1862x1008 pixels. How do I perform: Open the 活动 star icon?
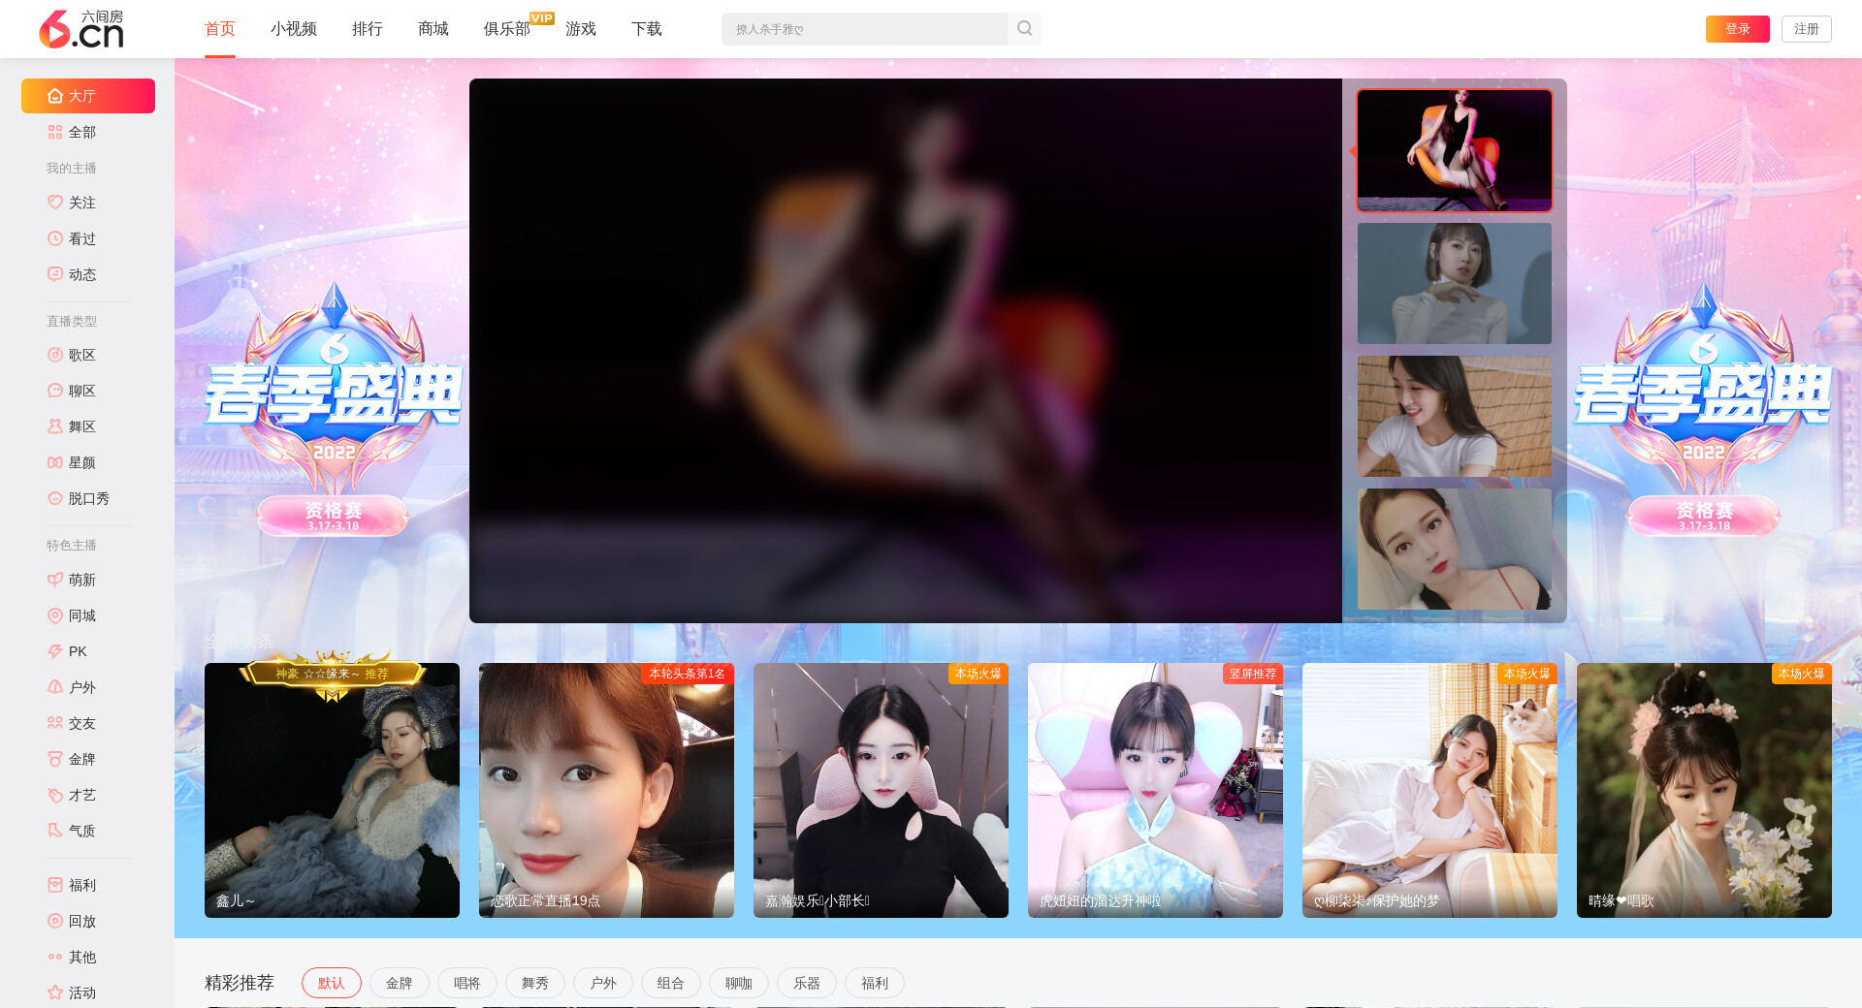[x=55, y=992]
